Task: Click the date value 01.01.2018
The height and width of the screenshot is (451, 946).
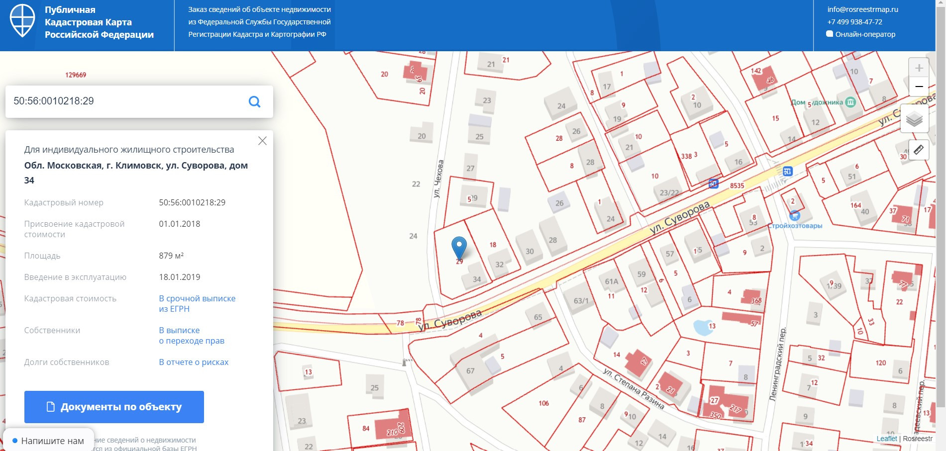Action: tap(179, 224)
